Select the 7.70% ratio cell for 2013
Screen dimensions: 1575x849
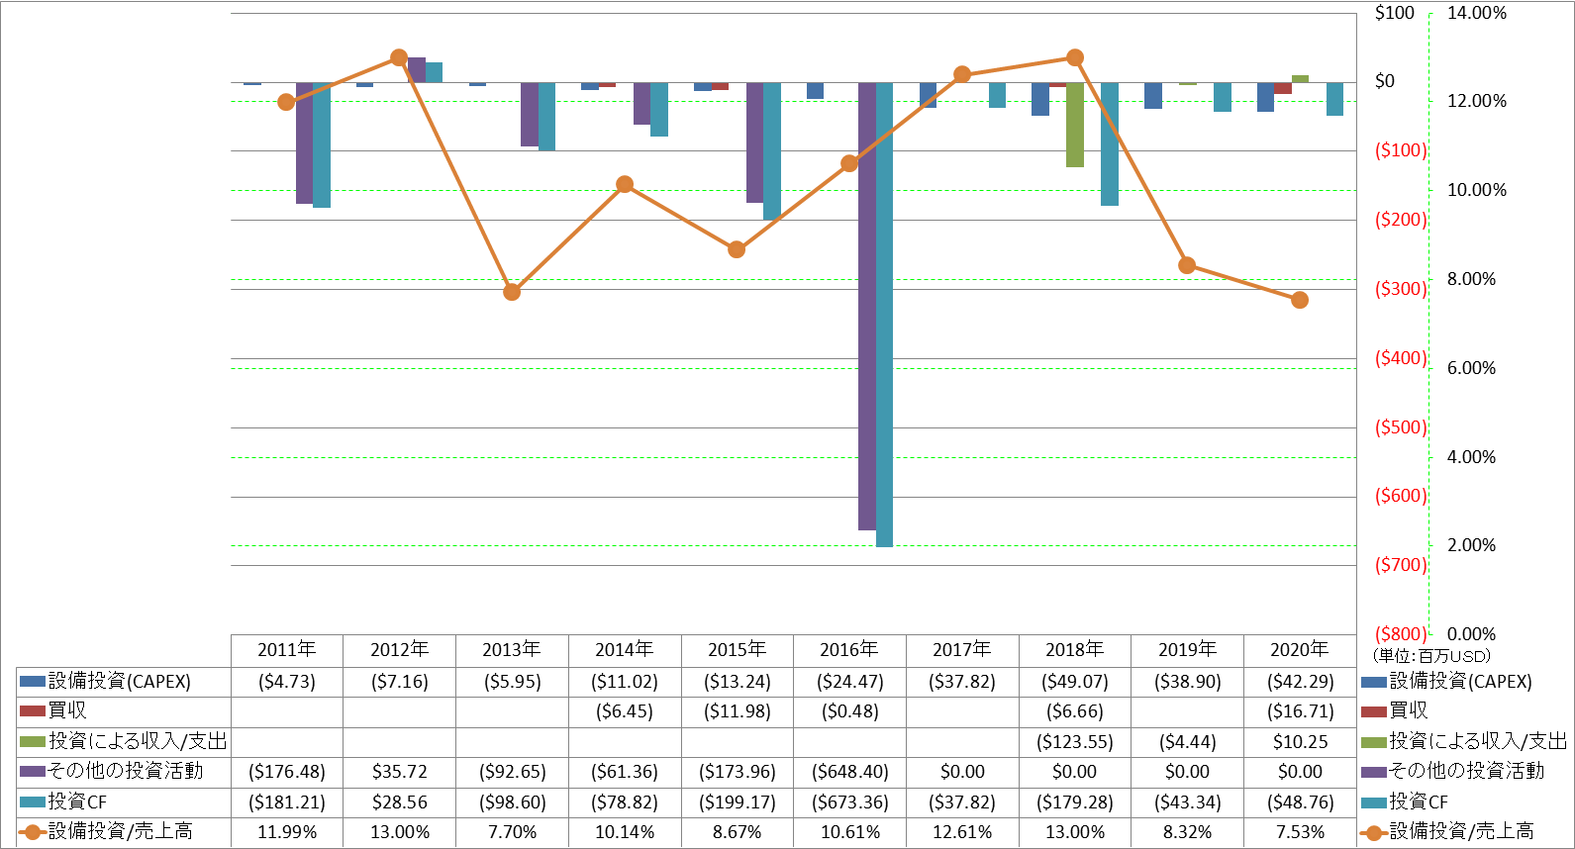click(x=512, y=833)
